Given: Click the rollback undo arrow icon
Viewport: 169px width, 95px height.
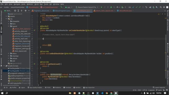Looking at the screenshot, I should (146, 7).
